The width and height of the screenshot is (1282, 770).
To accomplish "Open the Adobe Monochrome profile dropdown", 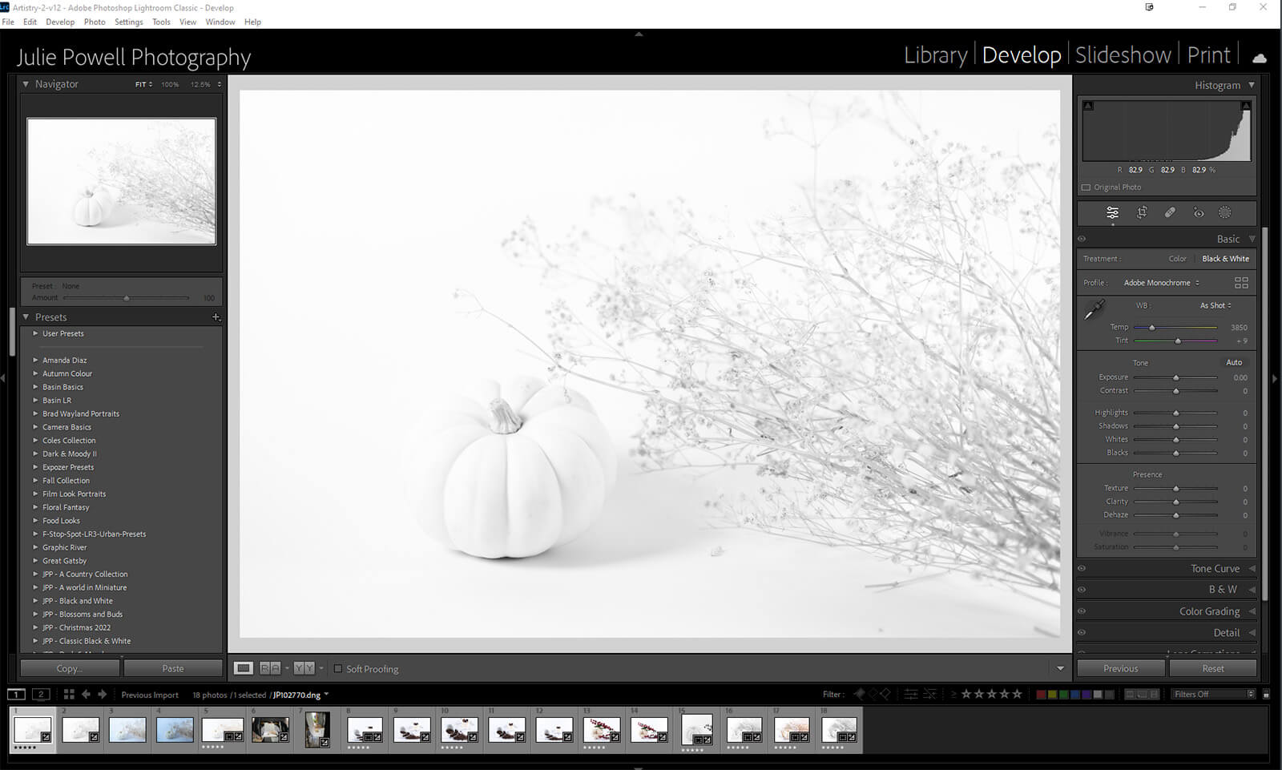I will [x=1161, y=283].
